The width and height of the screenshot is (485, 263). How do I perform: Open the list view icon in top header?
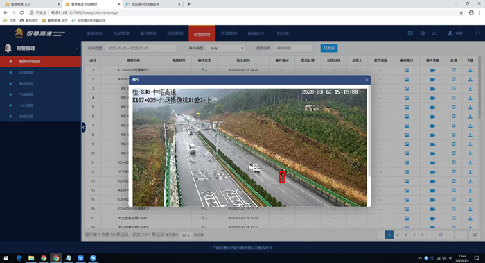[x=410, y=33]
